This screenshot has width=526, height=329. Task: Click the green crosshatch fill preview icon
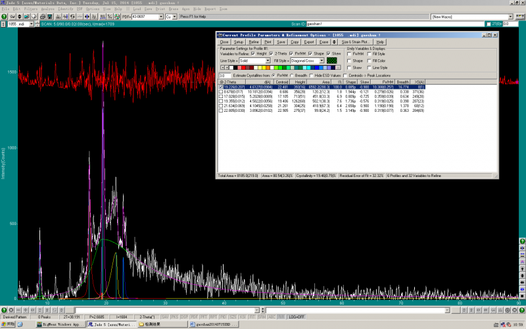(332, 61)
